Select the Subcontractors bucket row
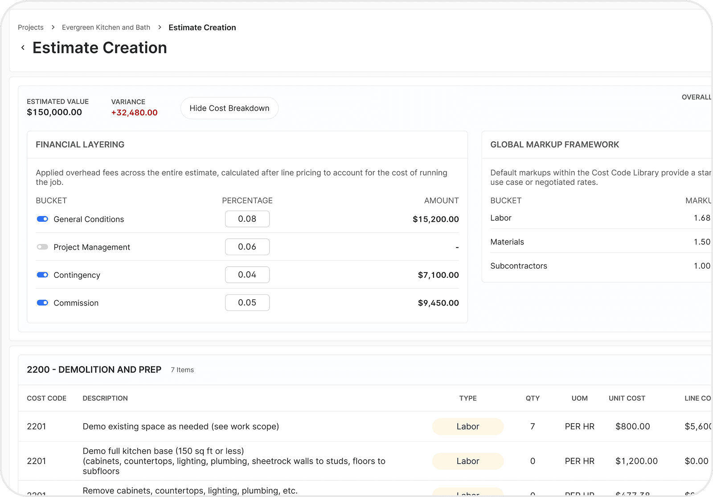The width and height of the screenshot is (713, 497). pyautogui.click(x=519, y=266)
